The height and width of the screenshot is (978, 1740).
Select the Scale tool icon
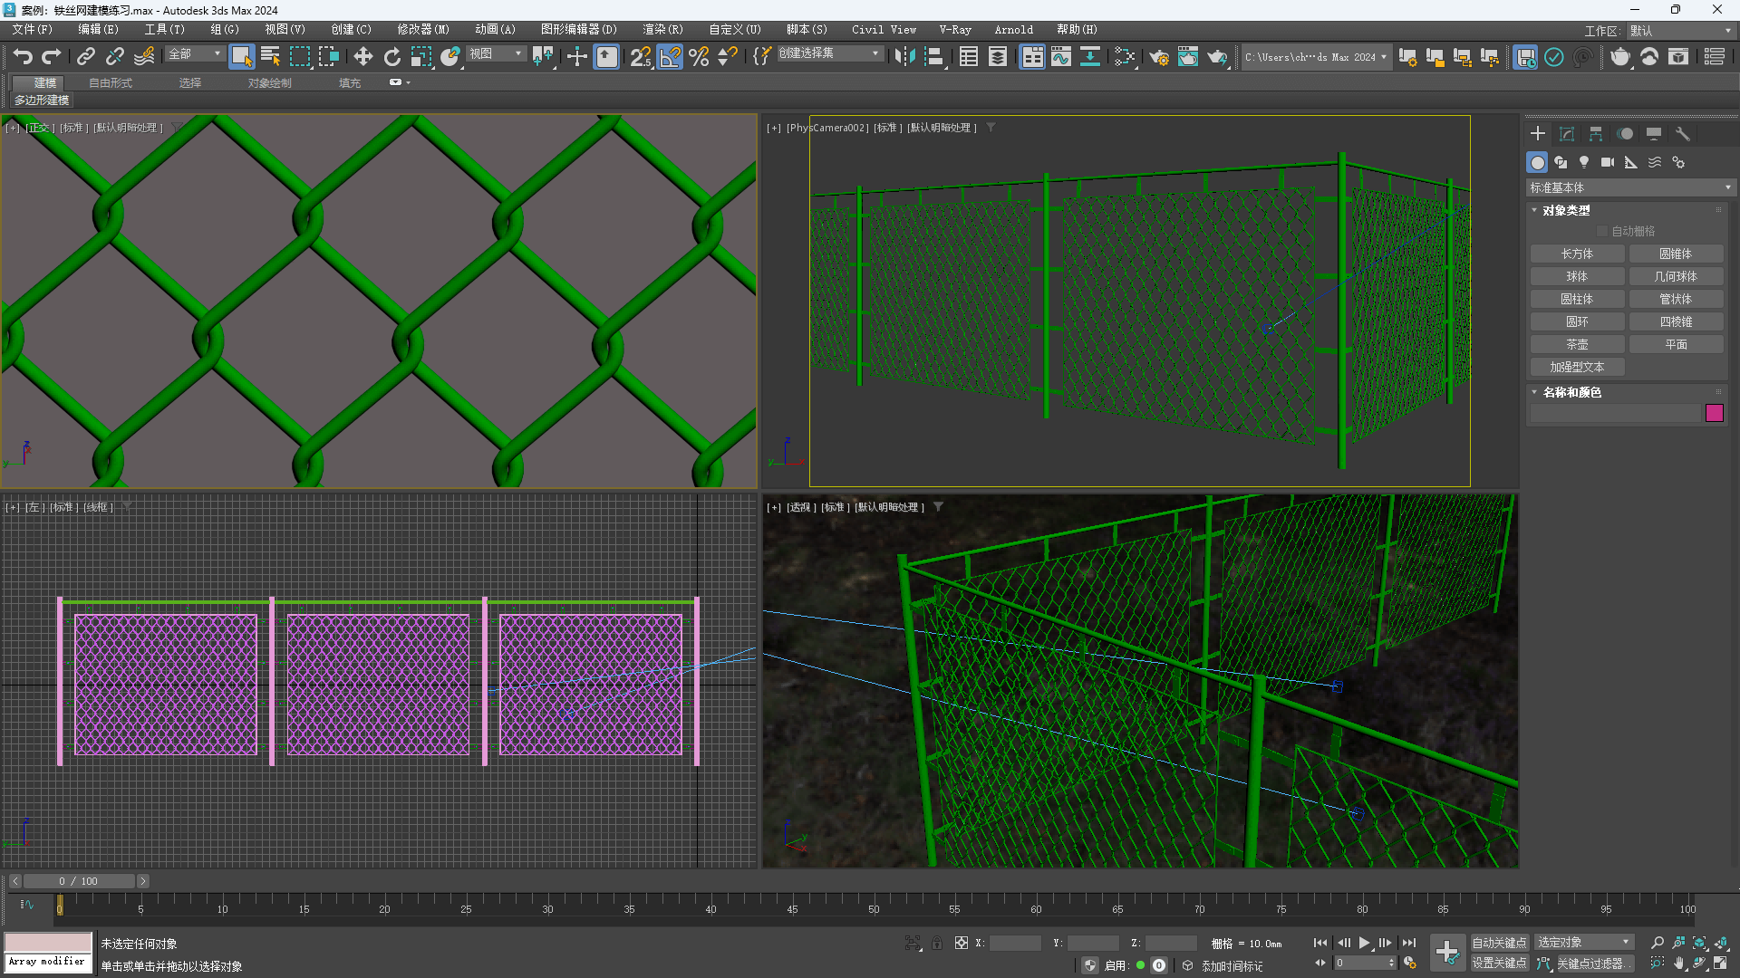[x=420, y=57]
